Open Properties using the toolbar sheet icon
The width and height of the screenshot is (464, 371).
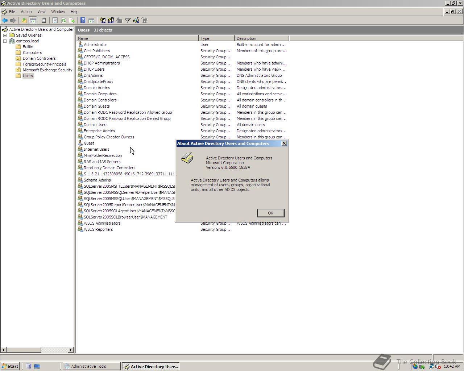pyautogui.click(x=55, y=21)
